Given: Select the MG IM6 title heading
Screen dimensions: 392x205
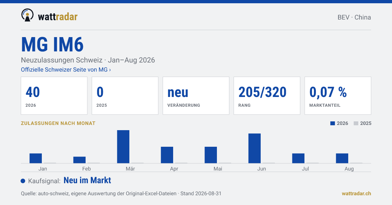Looking at the screenshot, I should pos(52,45).
